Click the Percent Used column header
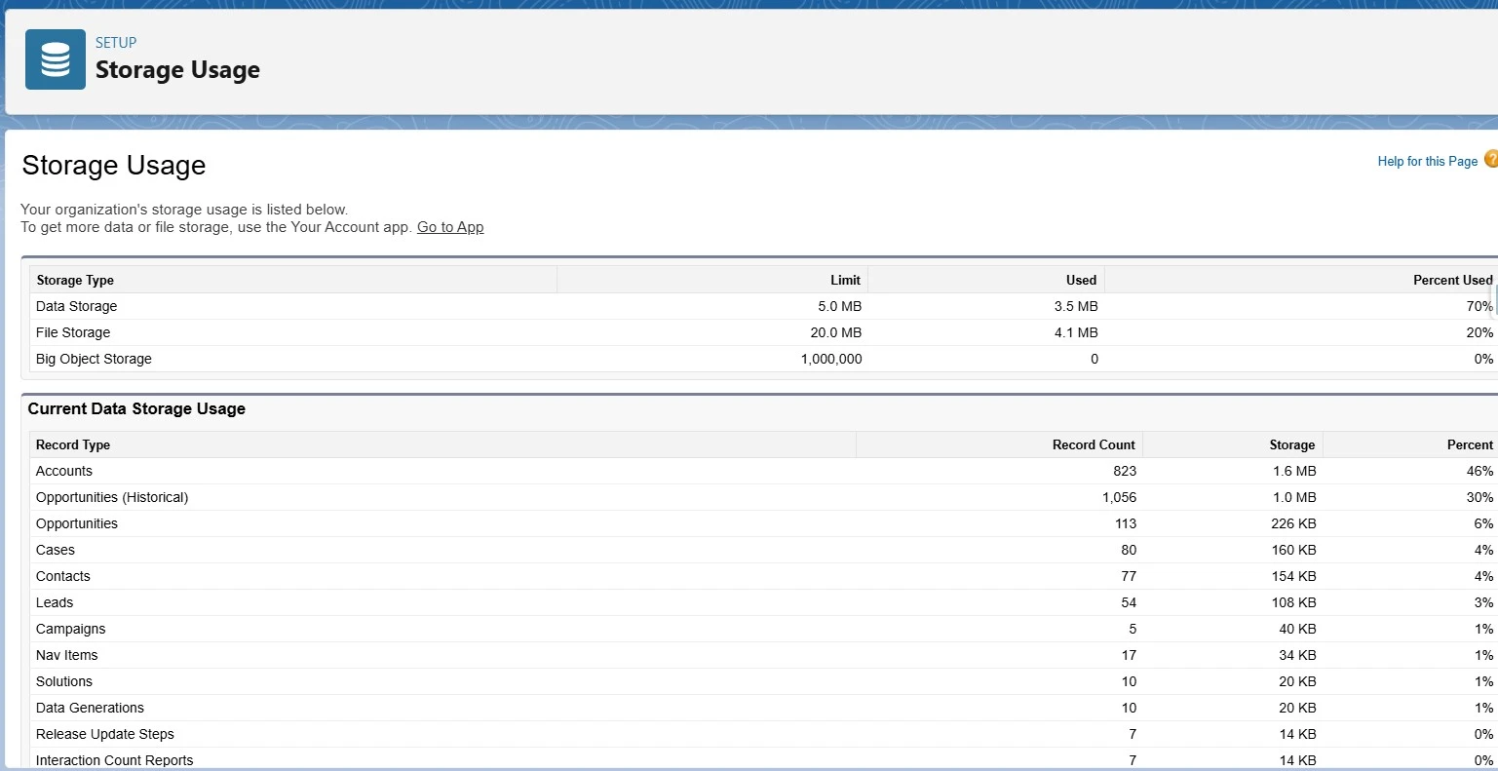Screen dimensions: 1498x771 [1452, 280]
